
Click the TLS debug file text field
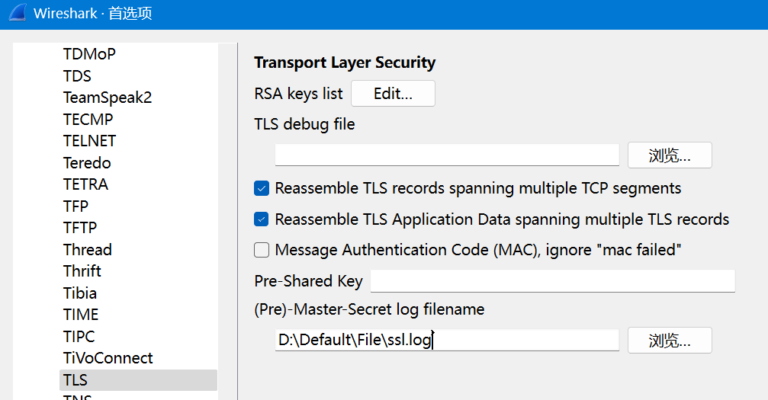446,155
